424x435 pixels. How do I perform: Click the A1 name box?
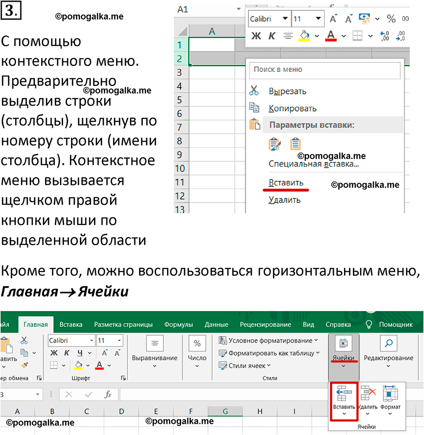point(205,9)
